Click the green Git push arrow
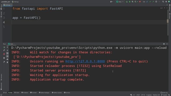Screen dimensions: 171x96 [x=153, y=2]
